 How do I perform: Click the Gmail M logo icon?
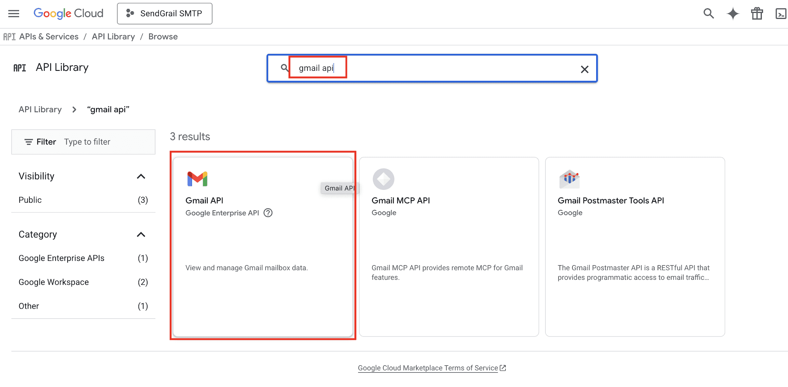[197, 179]
